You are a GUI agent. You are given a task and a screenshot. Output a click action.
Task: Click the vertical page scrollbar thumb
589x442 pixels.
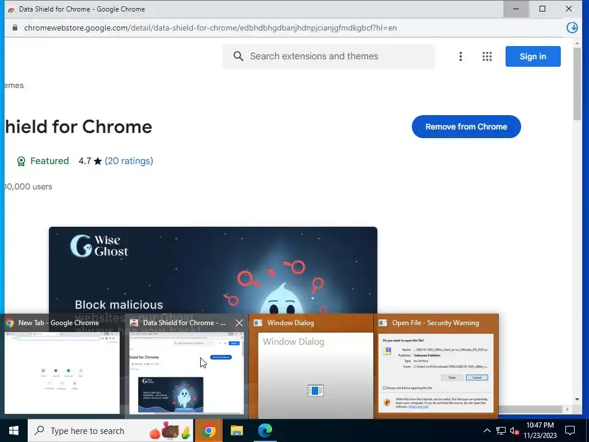click(577, 83)
